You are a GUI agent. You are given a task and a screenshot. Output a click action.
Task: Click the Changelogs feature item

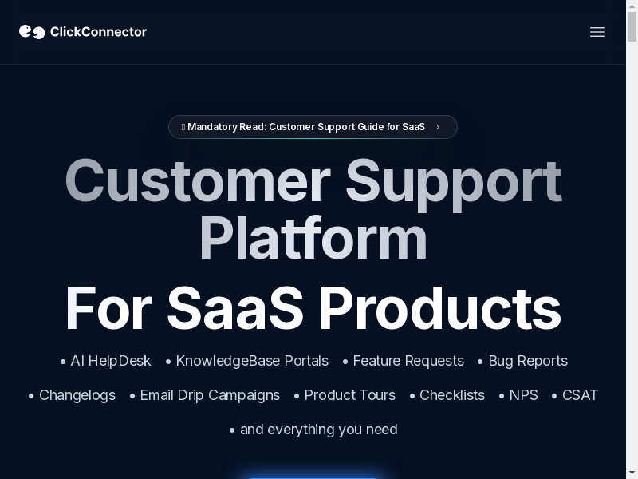(77, 395)
